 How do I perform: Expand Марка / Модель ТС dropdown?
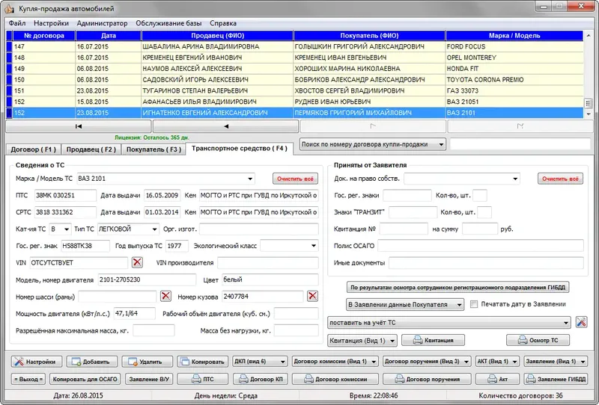[250, 179]
